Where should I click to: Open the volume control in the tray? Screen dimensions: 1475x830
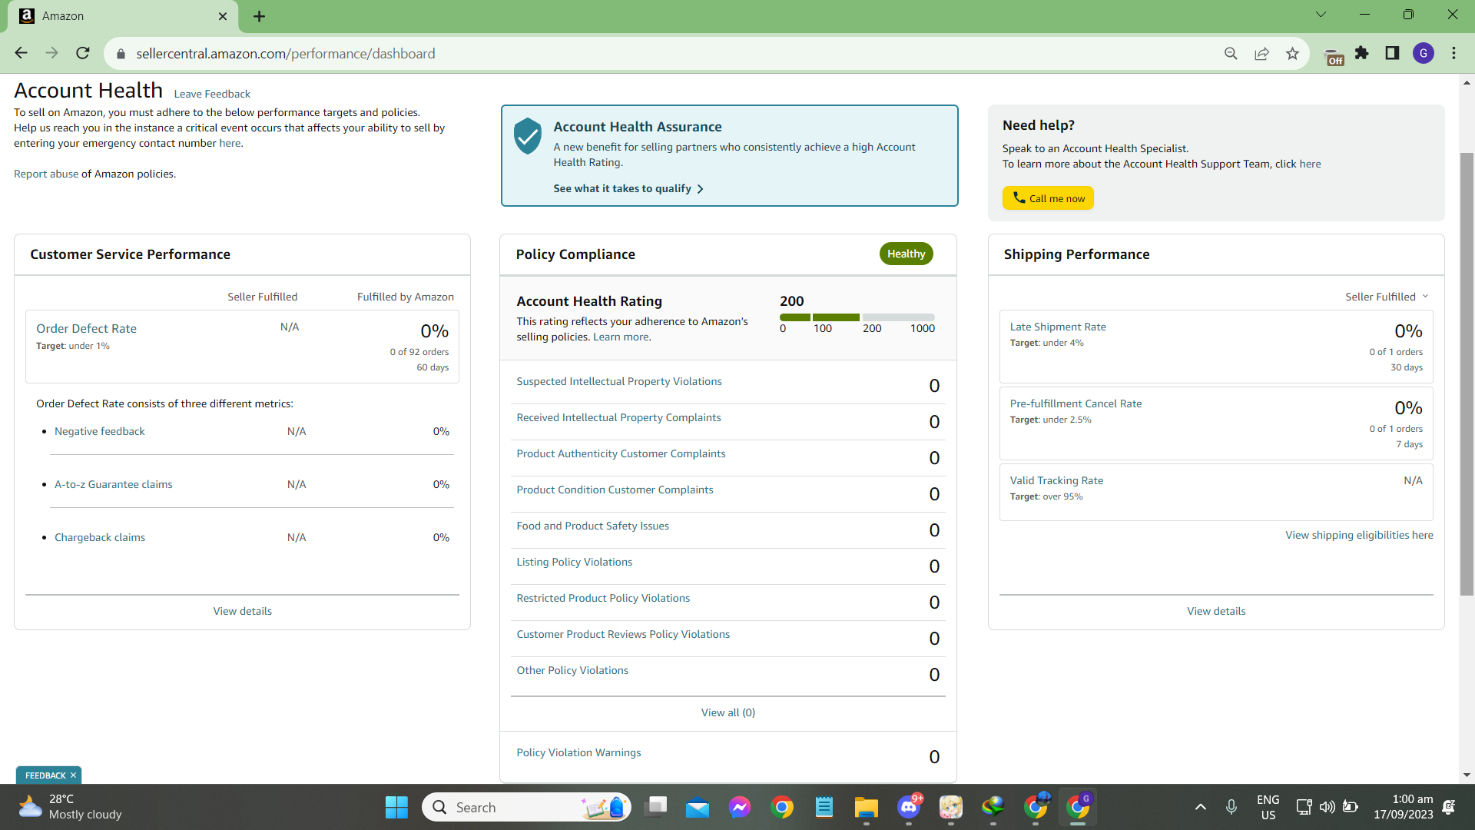(x=1327, y=807)
